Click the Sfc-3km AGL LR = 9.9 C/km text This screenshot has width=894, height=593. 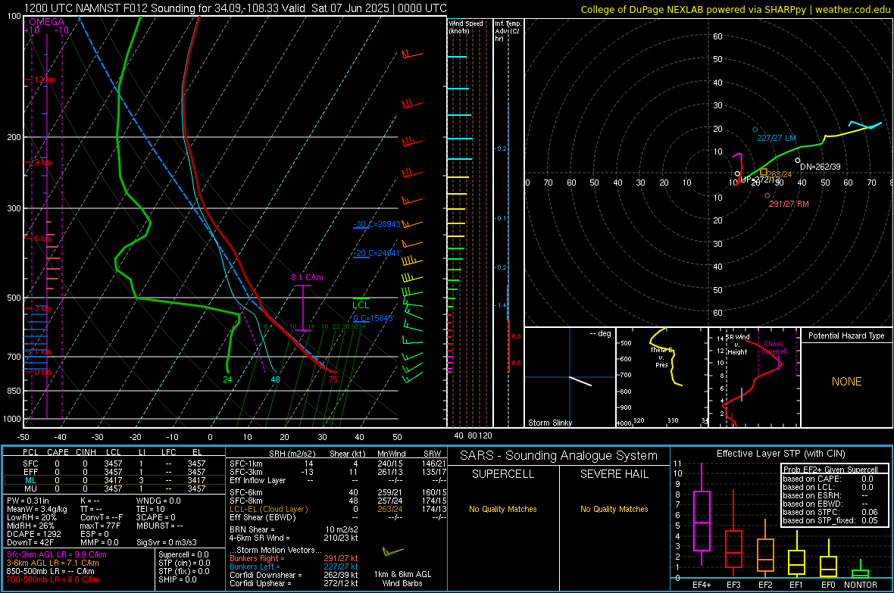[57, 554]
